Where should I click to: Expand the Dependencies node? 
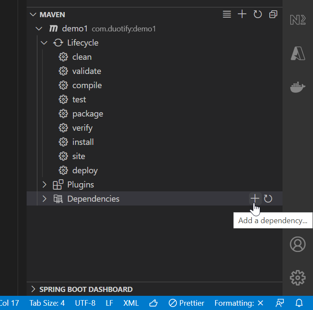coord(44,199)
